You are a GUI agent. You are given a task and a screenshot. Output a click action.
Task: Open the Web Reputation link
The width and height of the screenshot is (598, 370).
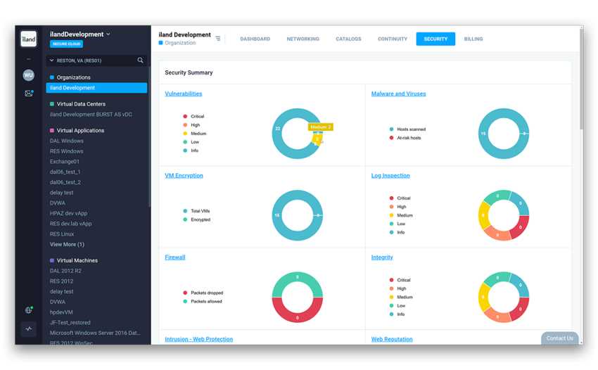[x=392, y=339]
